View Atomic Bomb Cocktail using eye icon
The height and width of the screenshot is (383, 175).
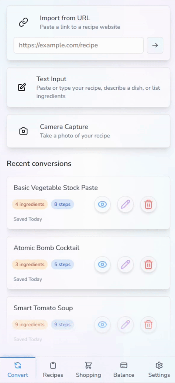pos(103,264)
